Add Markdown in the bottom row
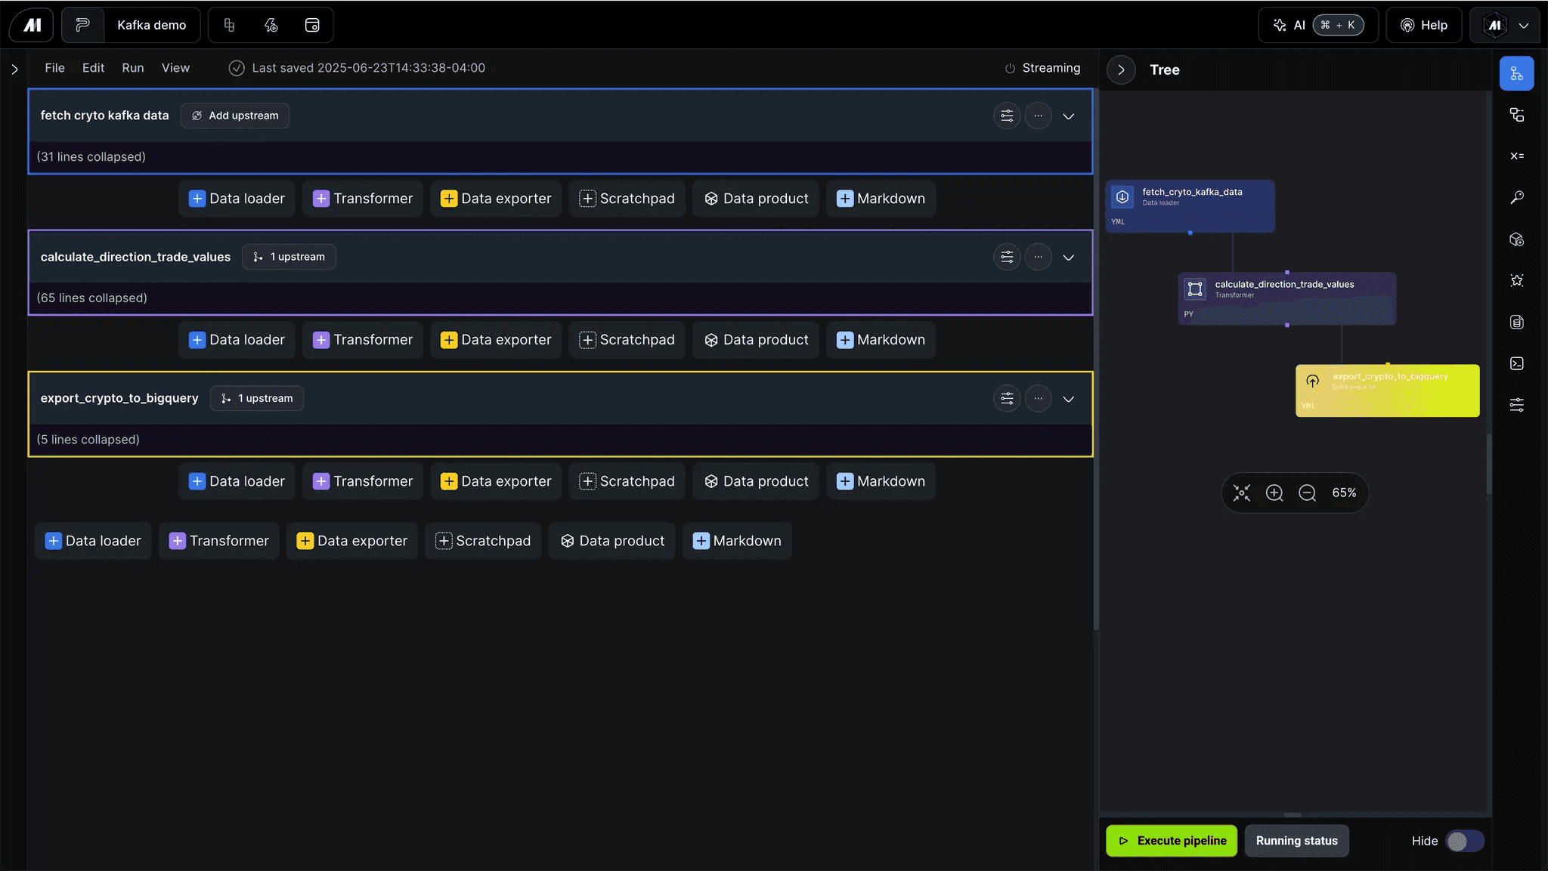Viewport: 1548px width, 871px height. point(737,541)
